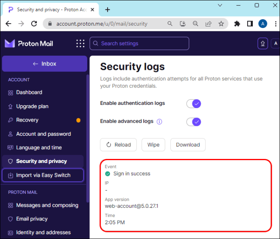This screenshot has height=239, width=280.
Task: Open the Proton apps grid icon
Action: (80, 43)
